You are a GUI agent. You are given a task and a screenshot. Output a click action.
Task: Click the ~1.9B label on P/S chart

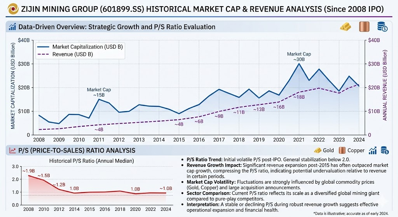coord(28,171)
